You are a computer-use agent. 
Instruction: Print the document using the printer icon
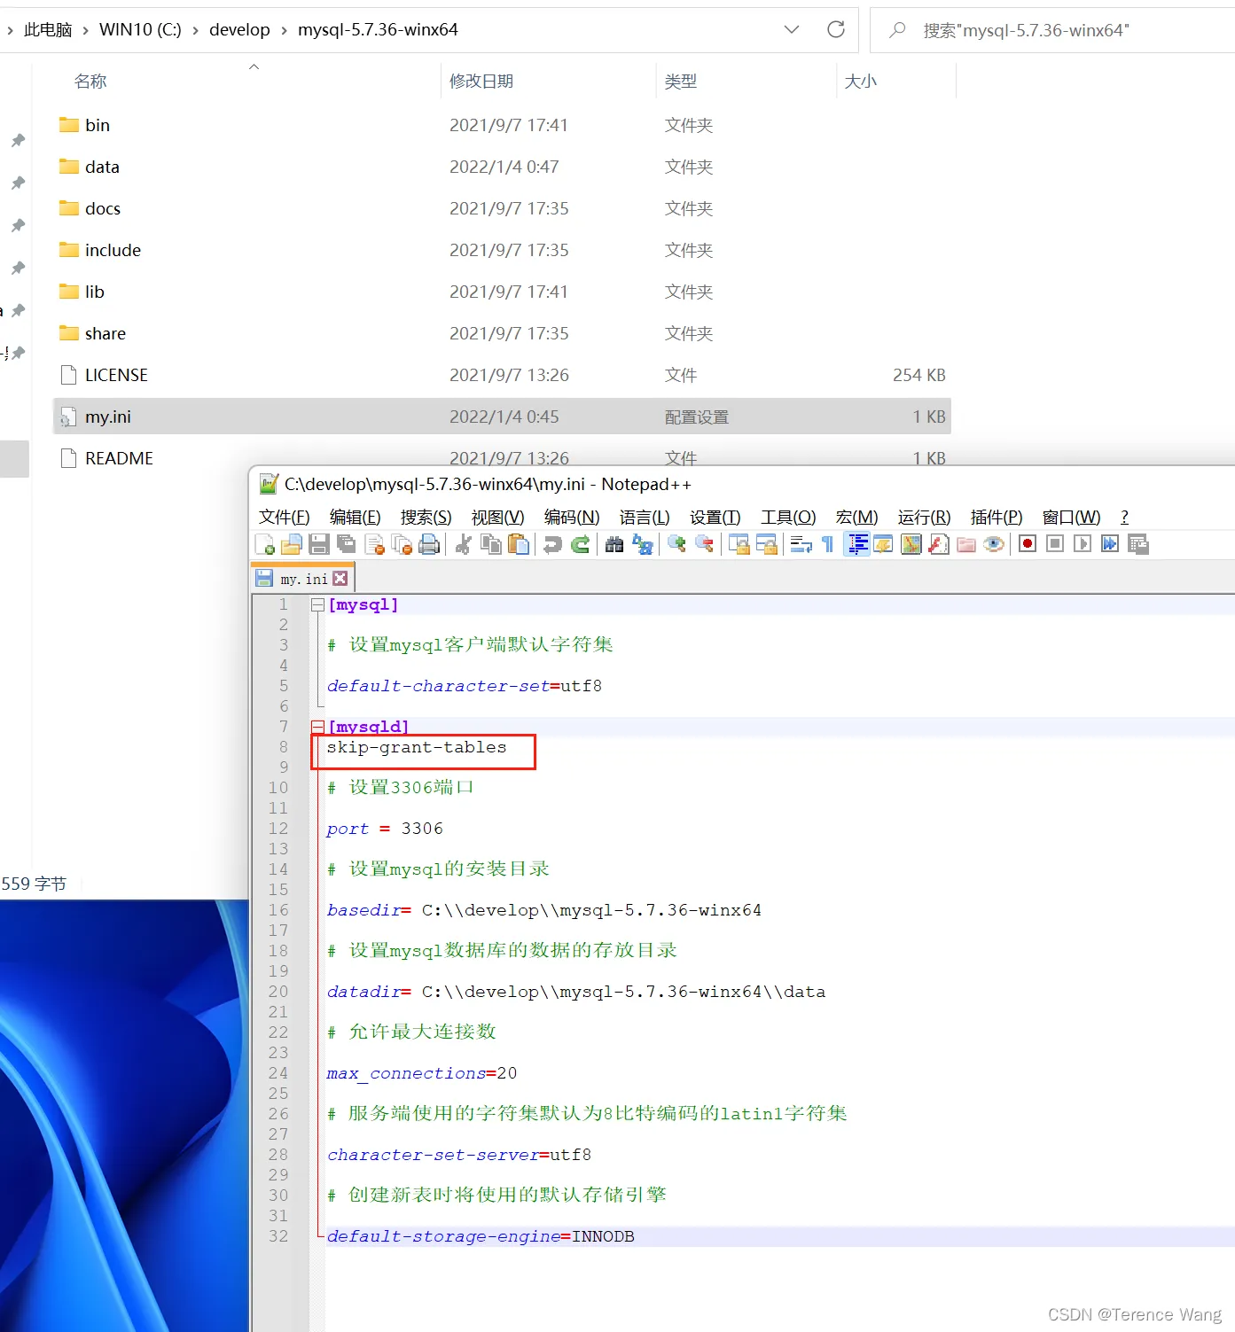pos(429,544)
